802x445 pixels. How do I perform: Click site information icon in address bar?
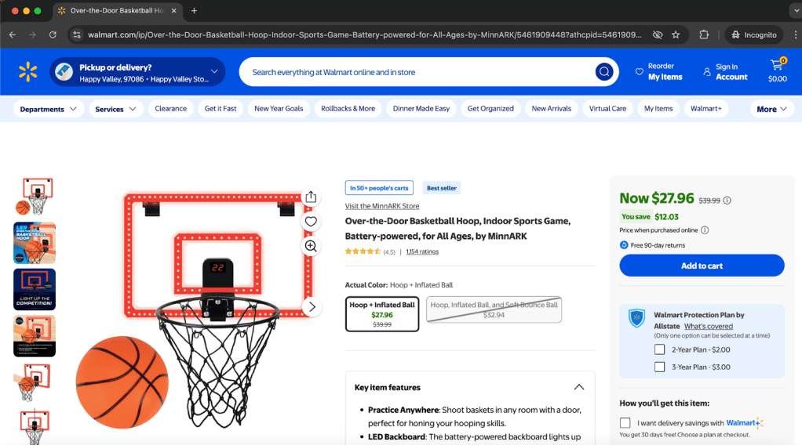[x=77, y=34]
